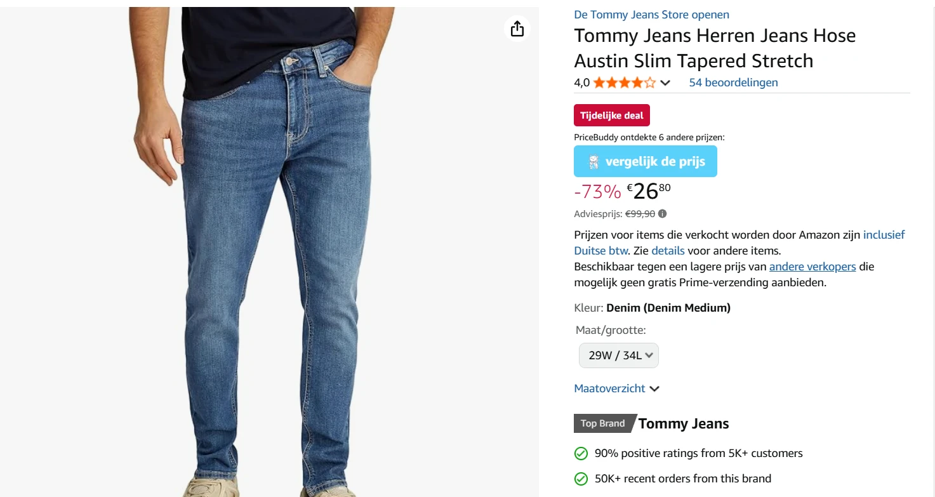Open the 54 beoordelingen reviews link
Screen dimensions: 935x497
(733, 83)
